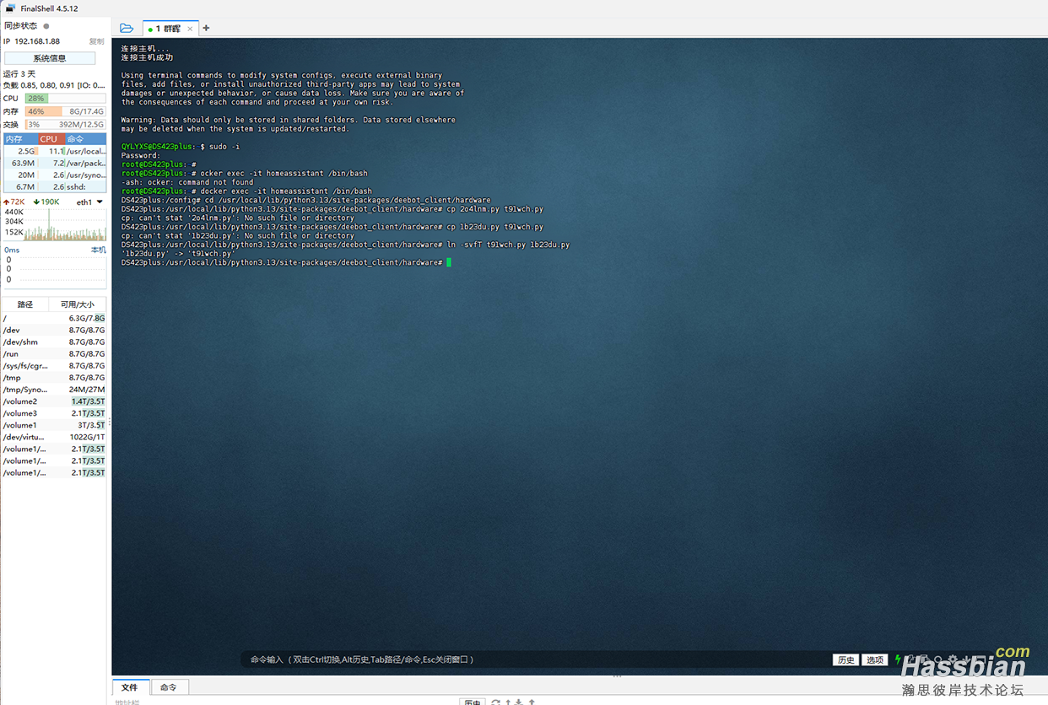
Task: Switch to the 文件 (Files) tab
Action: [x=130, y=687]
